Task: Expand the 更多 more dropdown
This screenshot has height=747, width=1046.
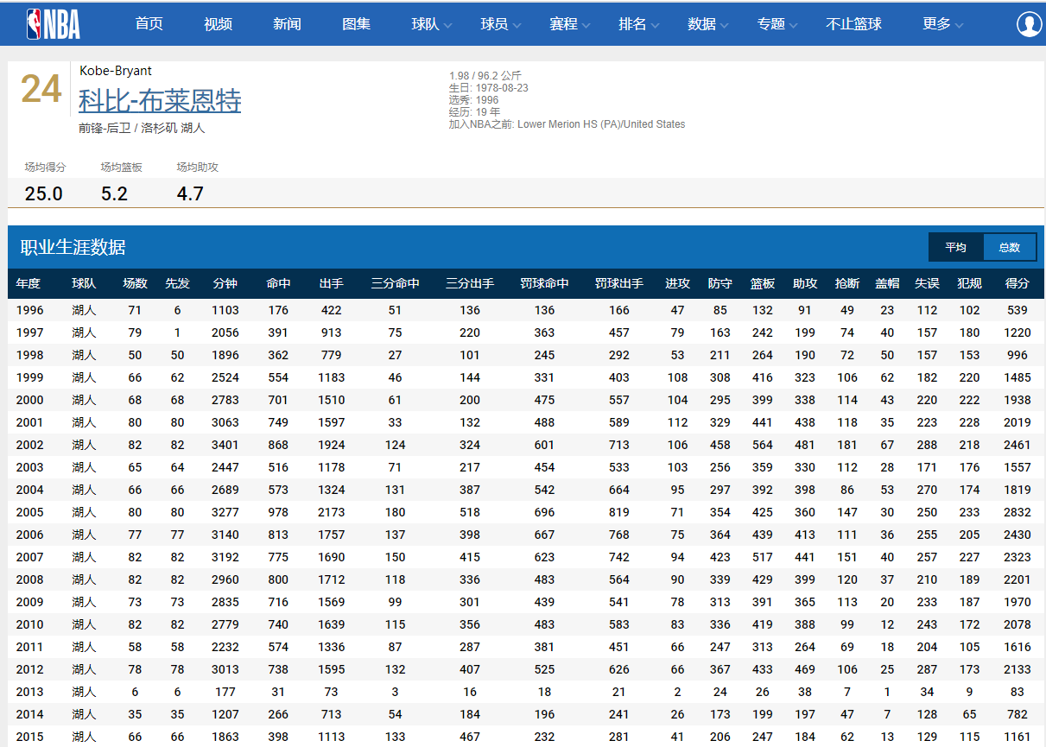Action: pos(943,24)
